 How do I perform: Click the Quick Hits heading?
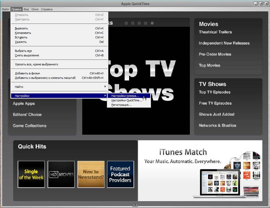(32, 147)
